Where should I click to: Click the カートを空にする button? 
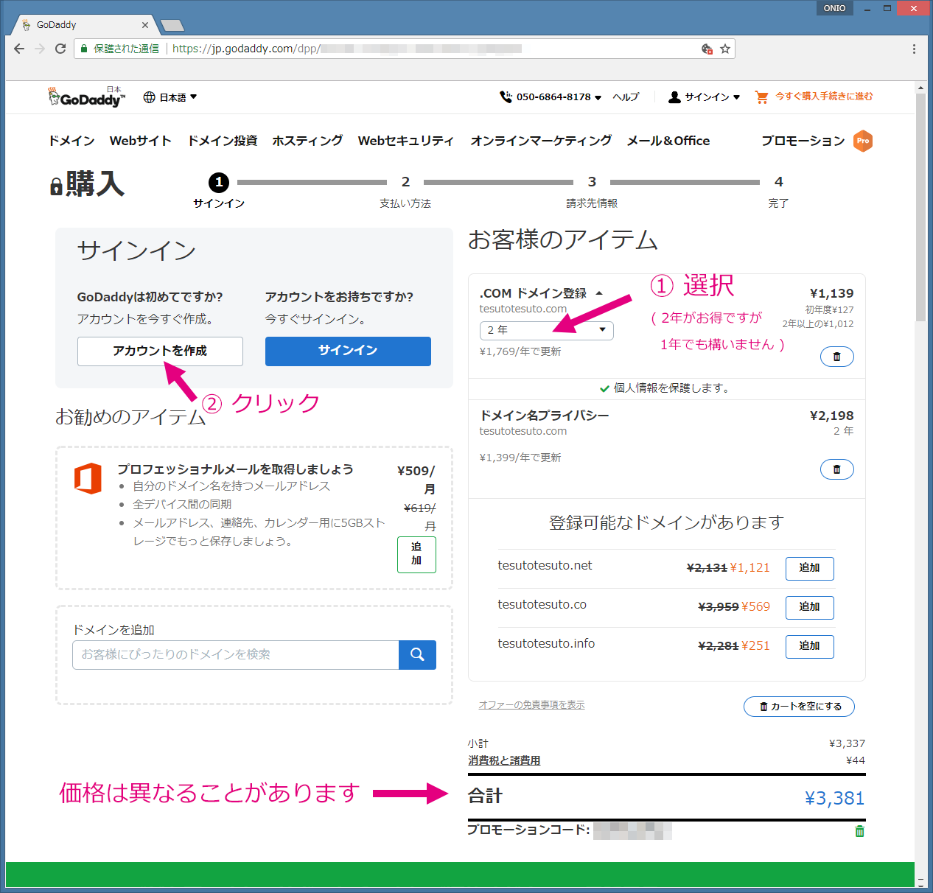click(800, 707)
